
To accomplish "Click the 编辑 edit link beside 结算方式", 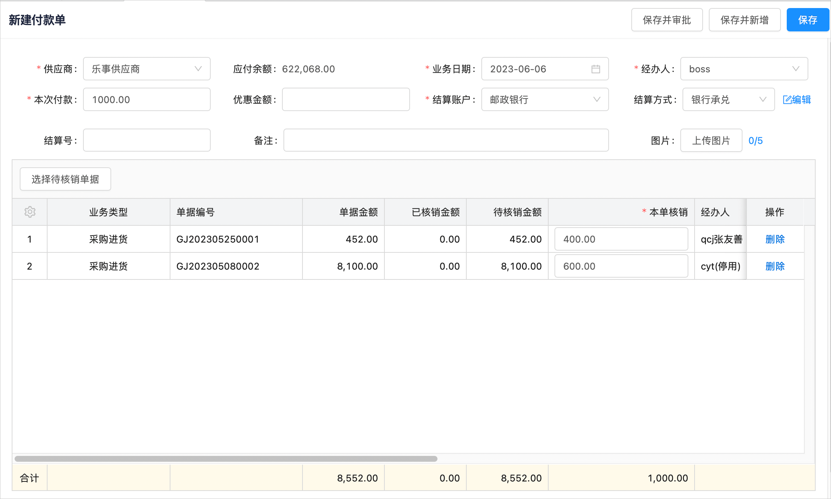I will click(797, 99).
